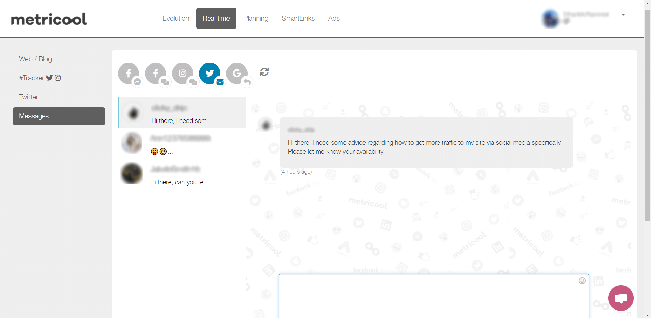Open the pink support chat bubble
This screenshot has height=318, width=651.
[x=621, y=298]
